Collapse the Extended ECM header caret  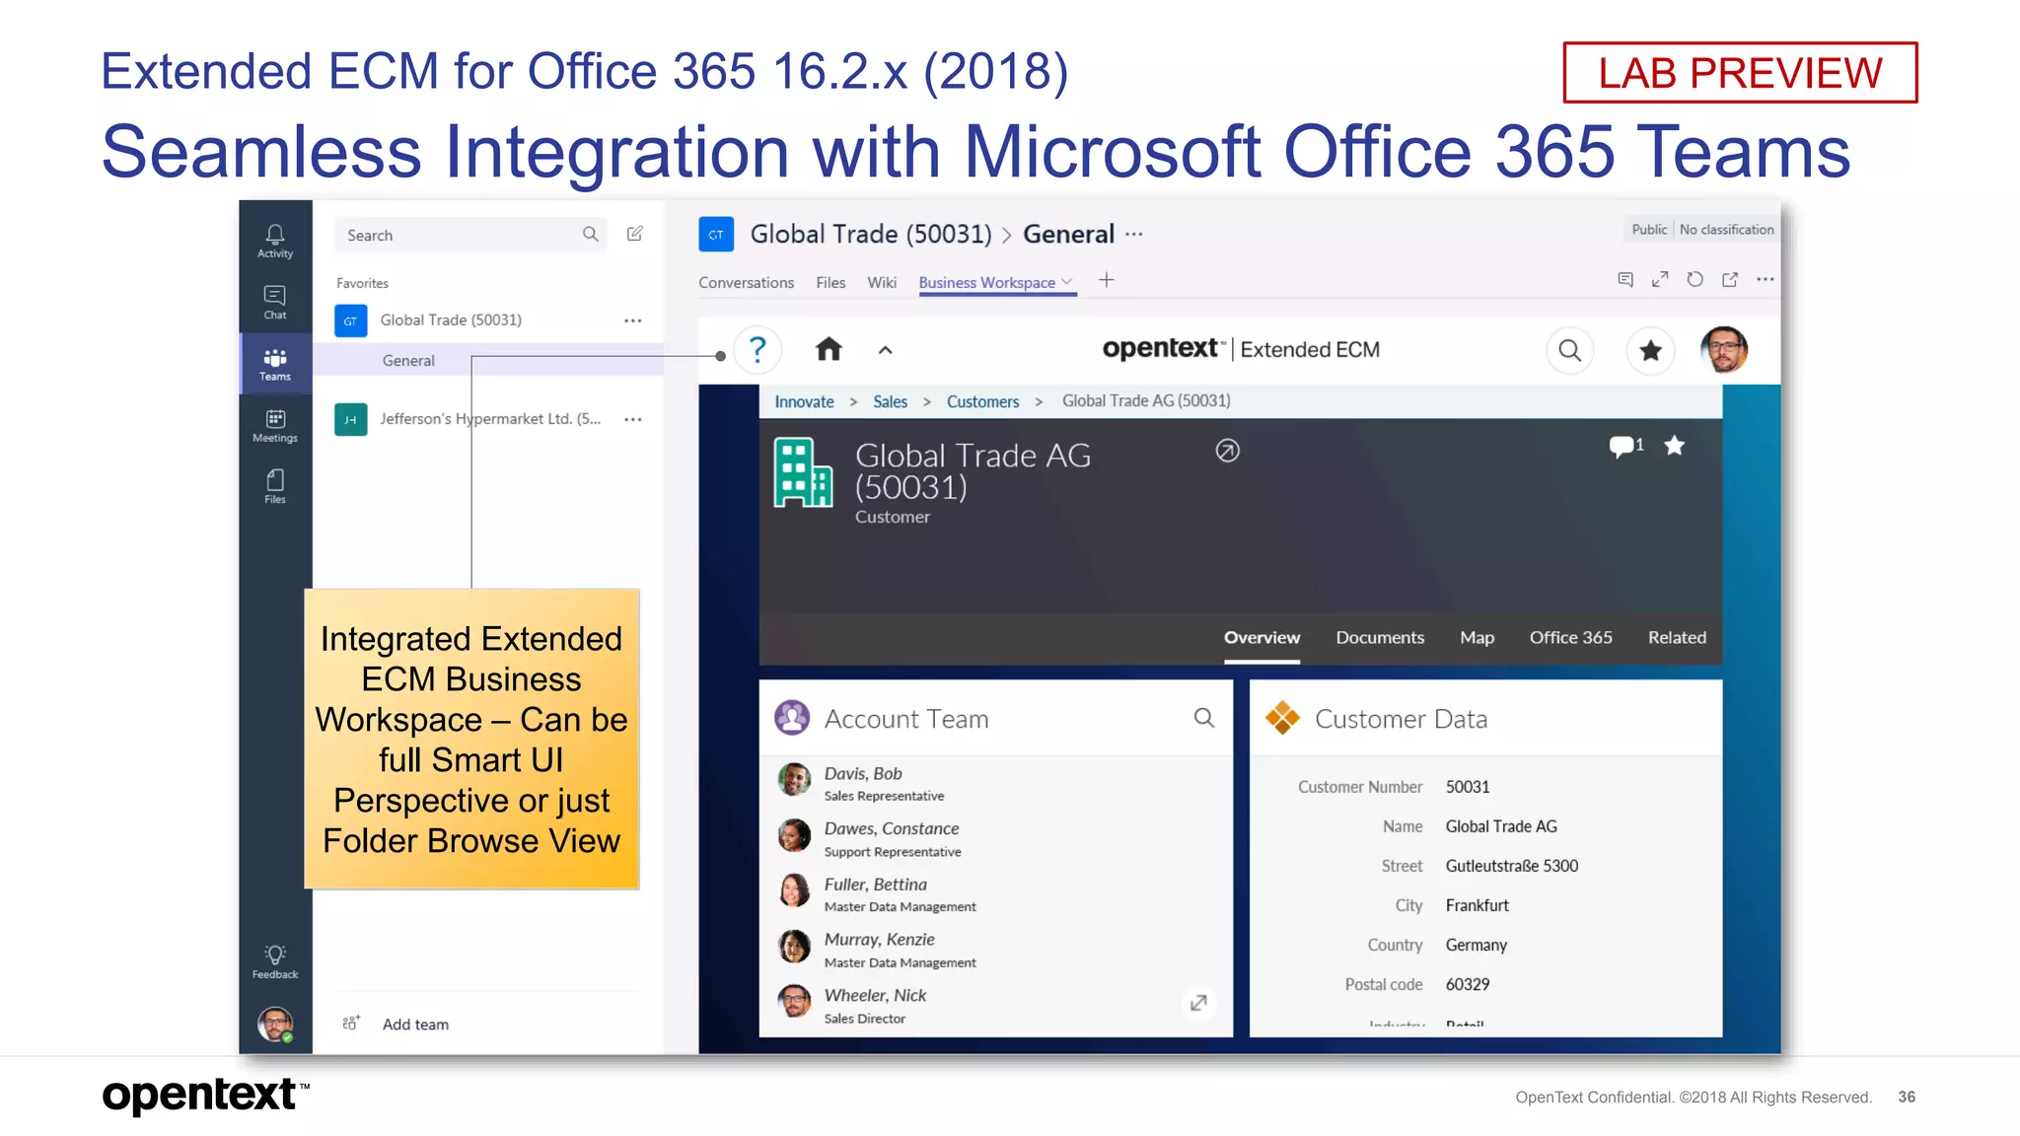(886, 350)
